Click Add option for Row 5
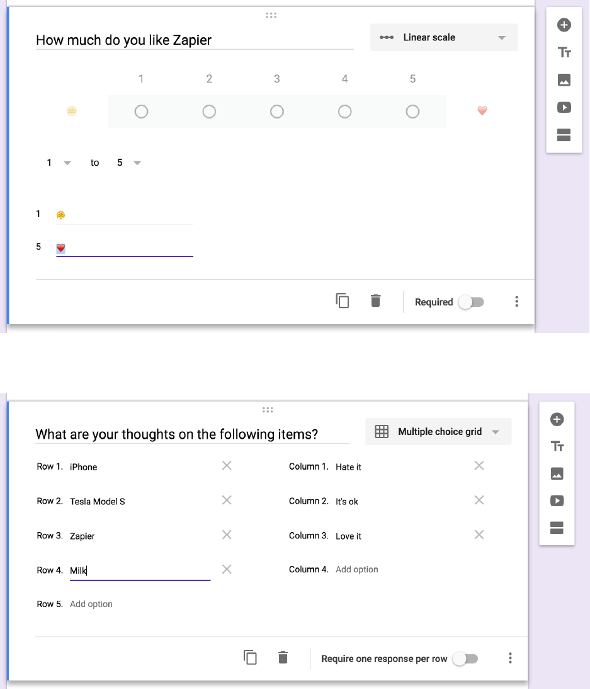Image resolution: width=590 pixels, height=689 pixels. tap(91, 605)
